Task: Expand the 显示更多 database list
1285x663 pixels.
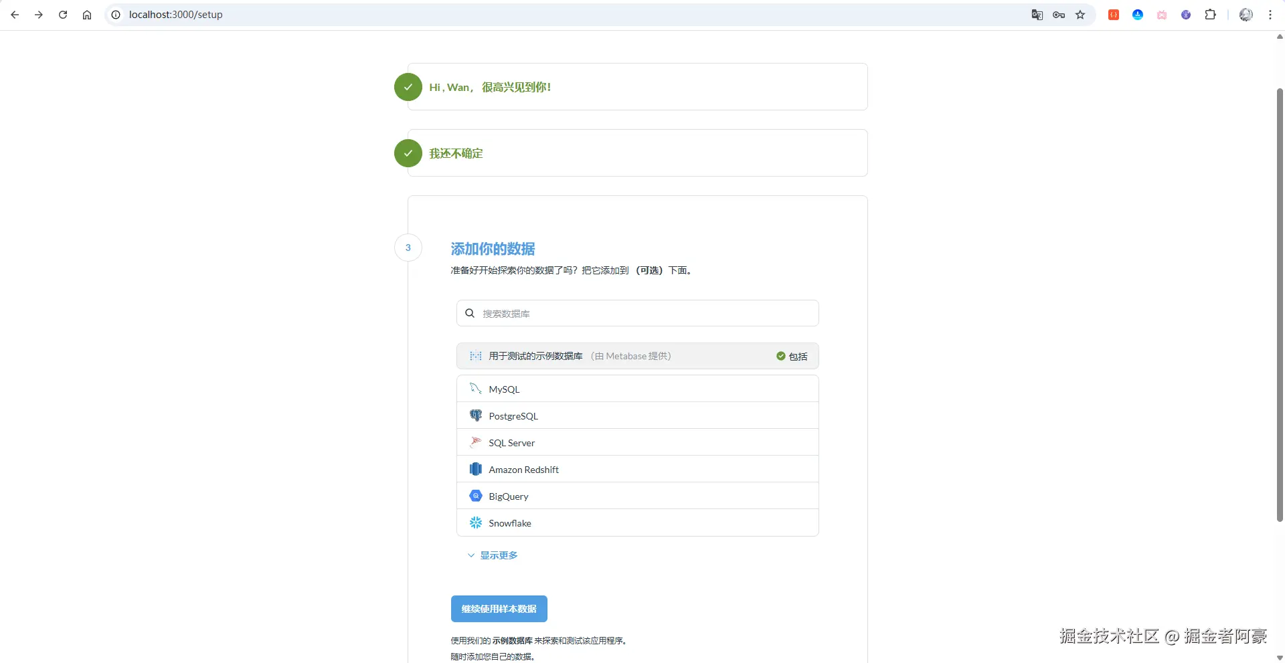Action: 493,555
